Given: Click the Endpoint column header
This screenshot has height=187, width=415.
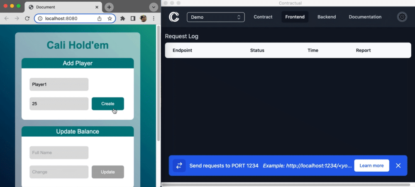Looking at the screenshot, I should click(182, 50).
